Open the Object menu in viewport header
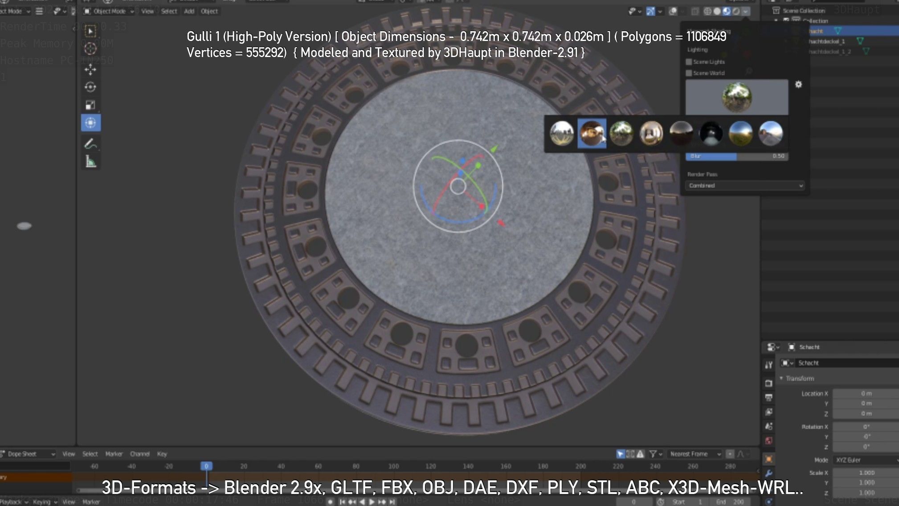The height and width of the screenshot is (506, 899). click(x=209, y=11)
